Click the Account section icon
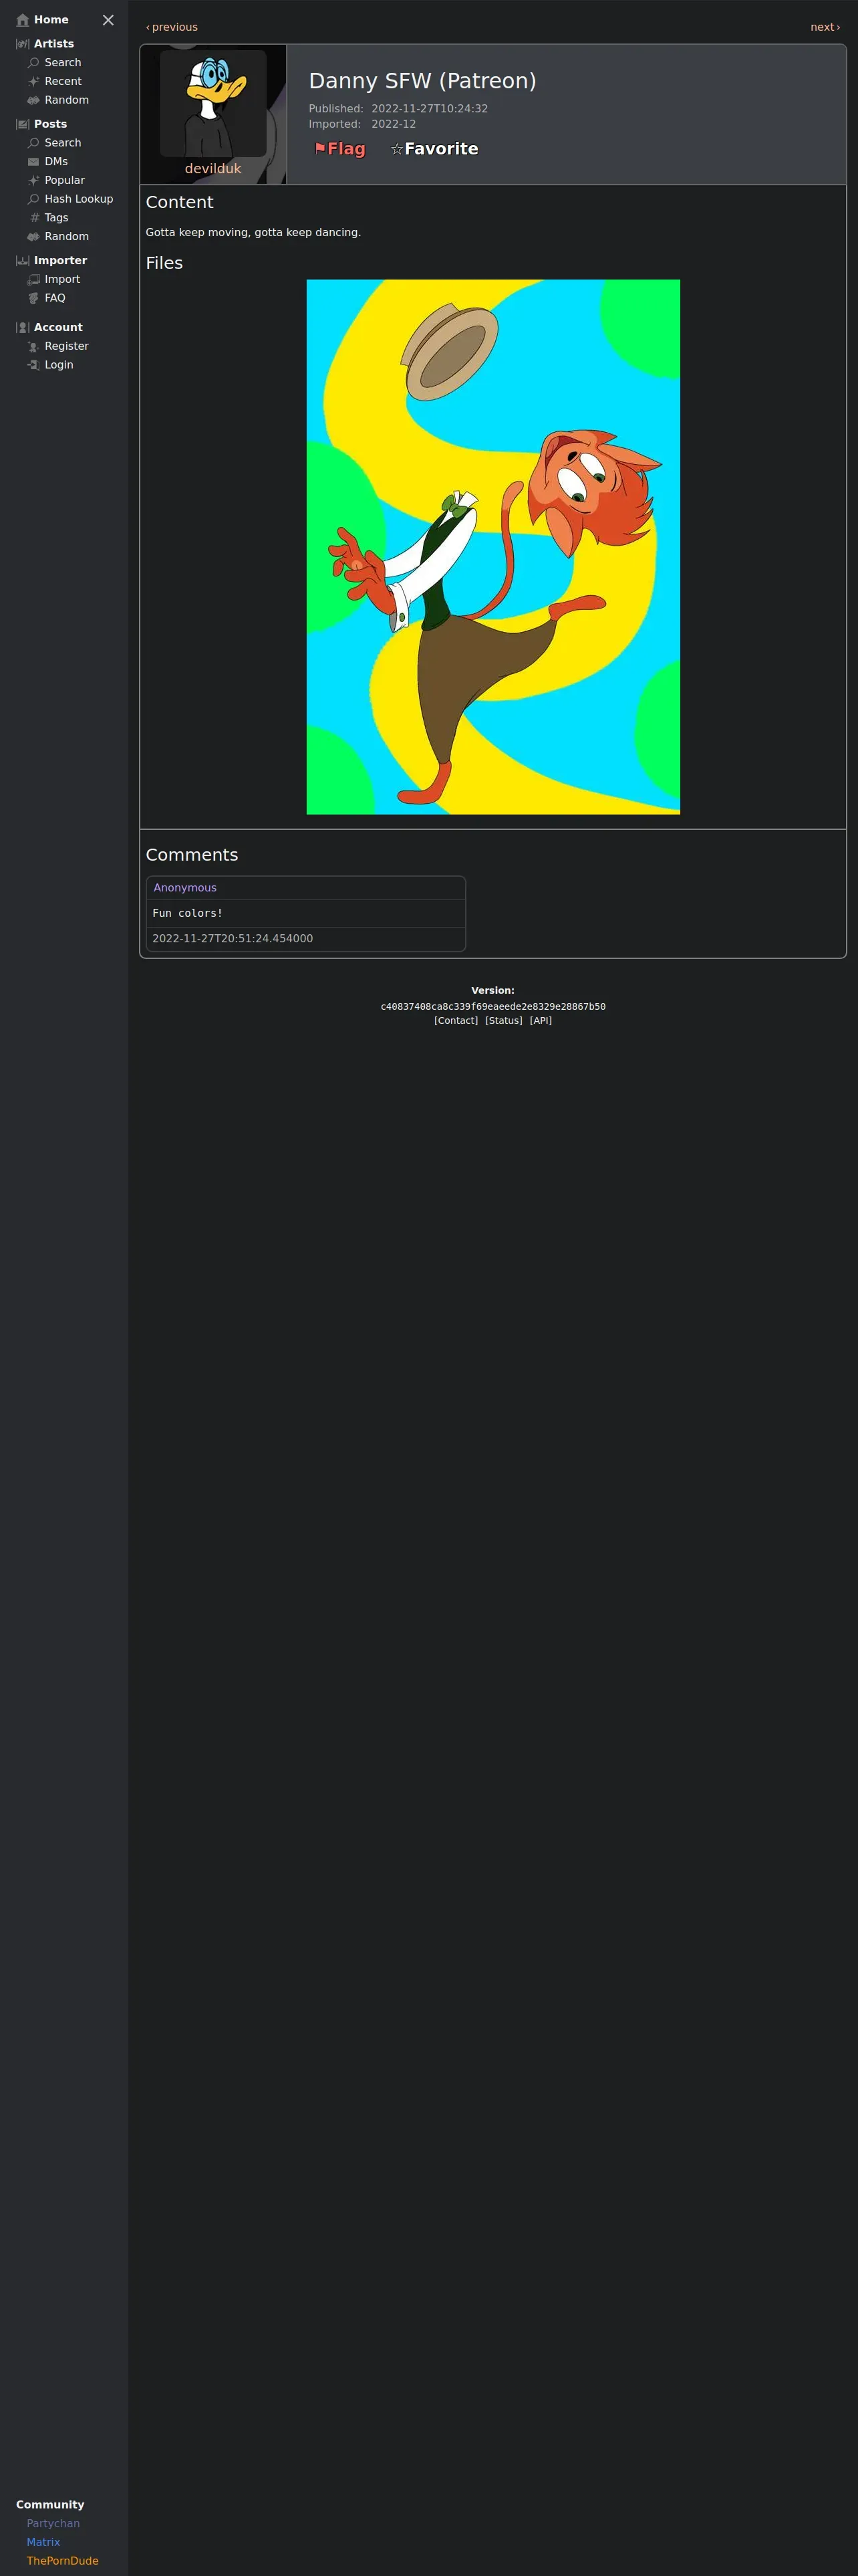 [23, 328]
